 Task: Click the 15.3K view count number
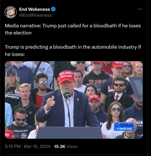pyautogui.click(x=60, y=146)
